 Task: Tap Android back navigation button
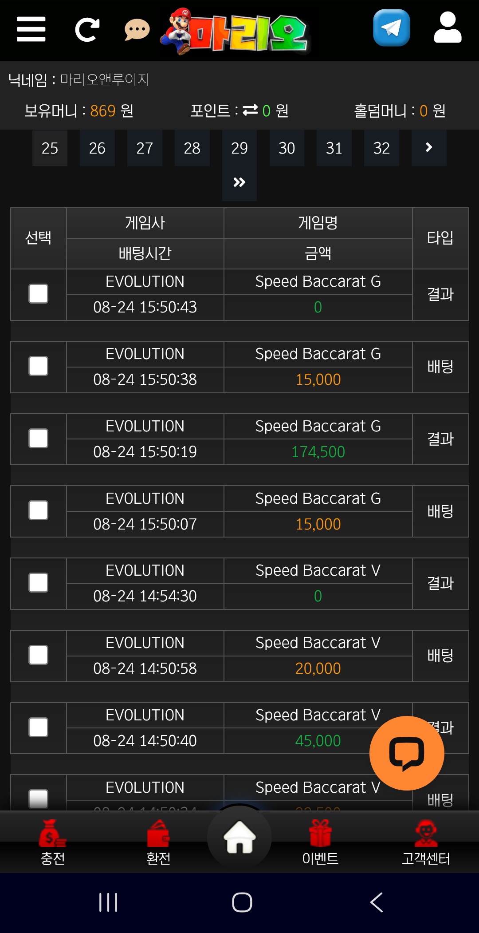pyautogui.click(x=377, y=902)
